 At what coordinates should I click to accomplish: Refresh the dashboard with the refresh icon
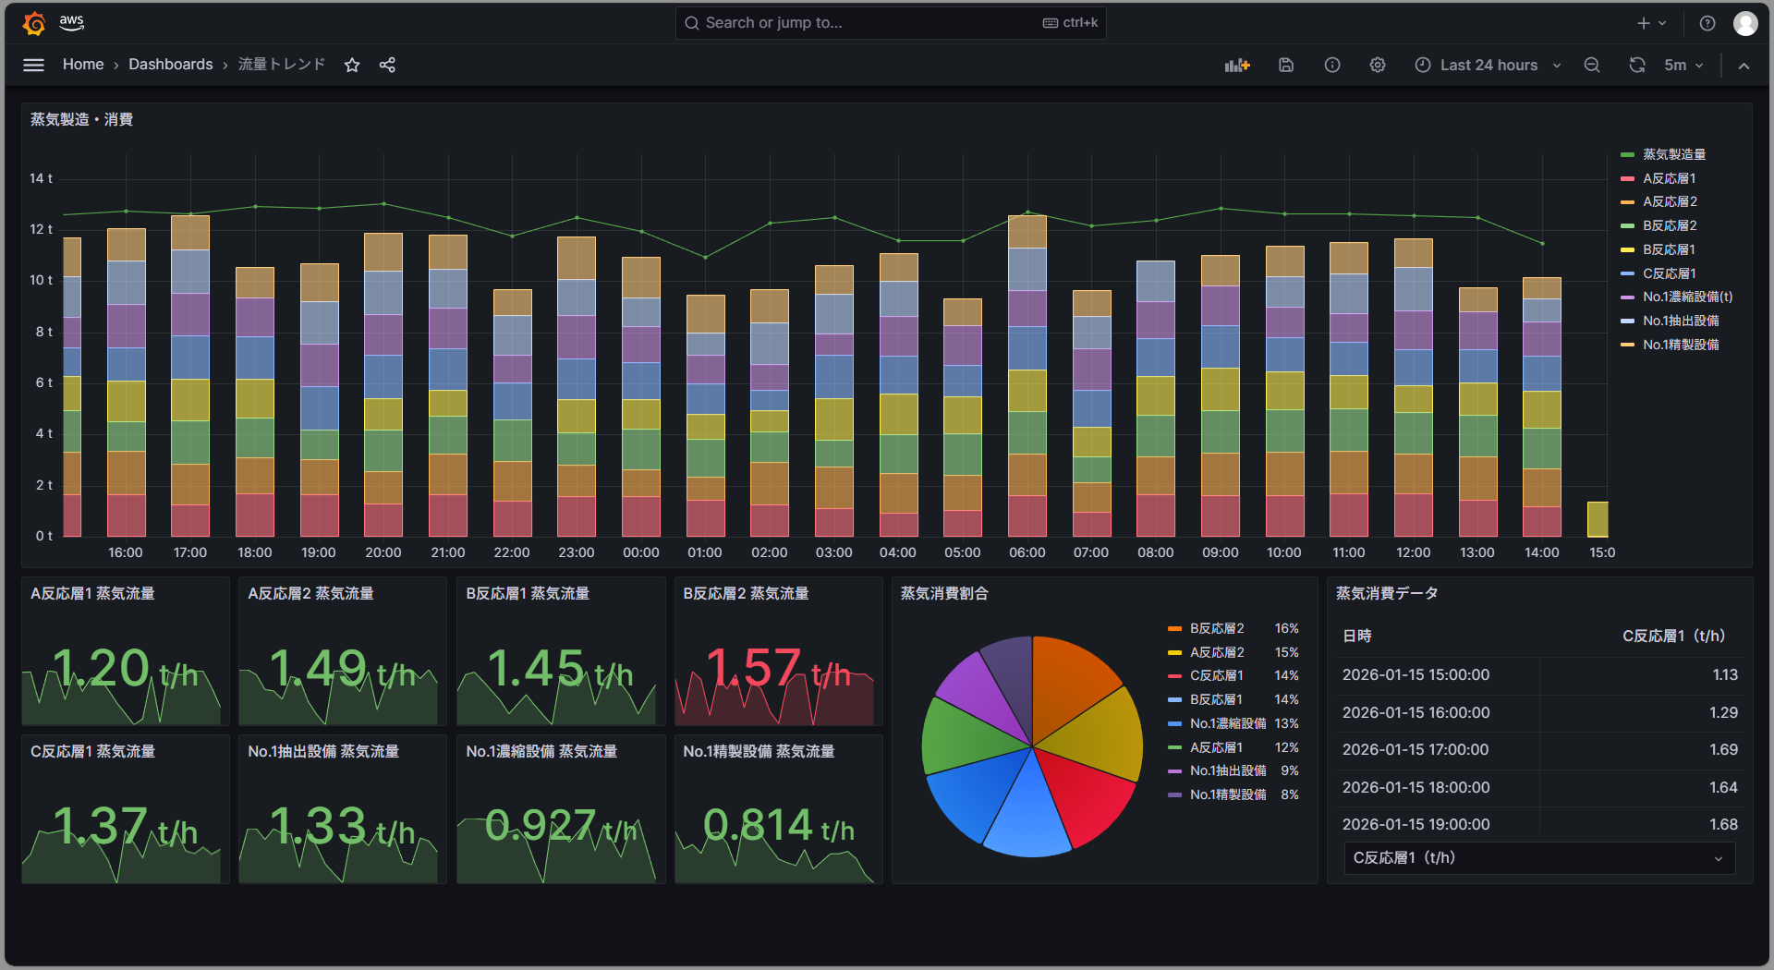(x=1636, y=65)
